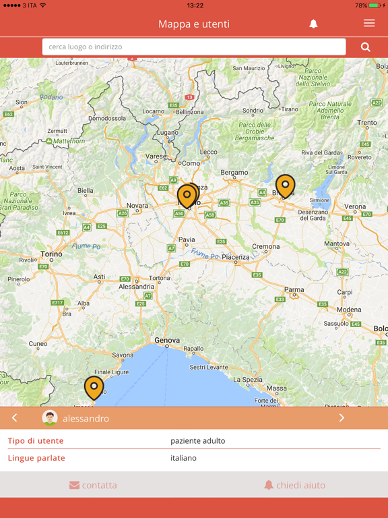Tap the contatta button

[93, 485]
